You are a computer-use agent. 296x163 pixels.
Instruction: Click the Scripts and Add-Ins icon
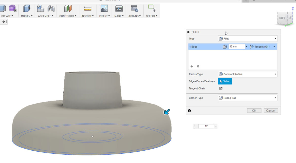click(135, 9)
